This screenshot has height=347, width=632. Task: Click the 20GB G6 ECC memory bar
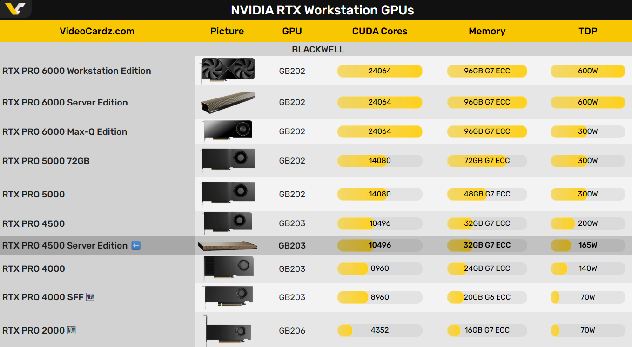pyautogui.click(x=487, y=297)
